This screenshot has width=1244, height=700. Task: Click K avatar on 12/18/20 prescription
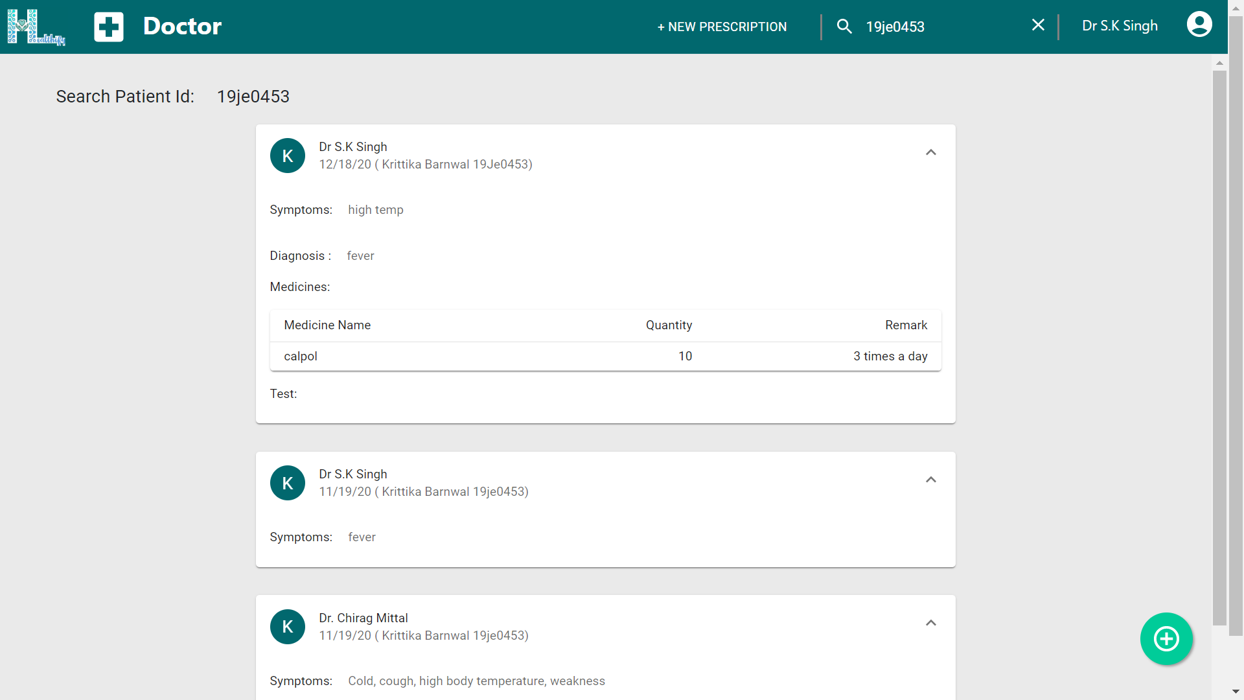(x=288, y=156)
